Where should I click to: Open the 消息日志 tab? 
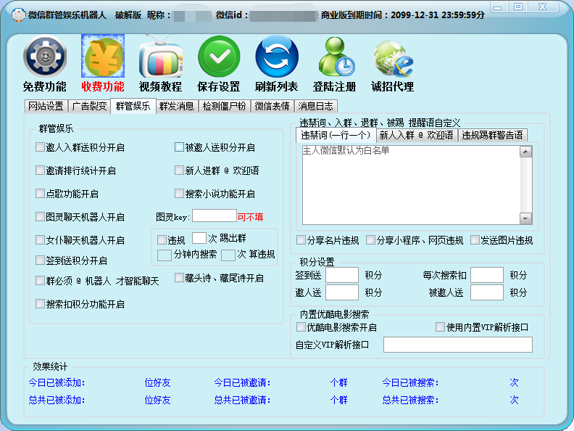coord(315,106)
